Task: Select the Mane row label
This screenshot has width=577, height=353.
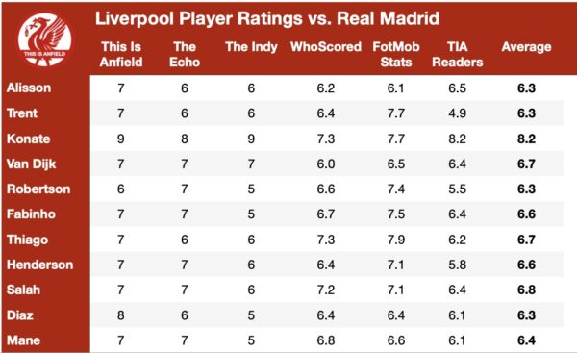Action: 23,340
